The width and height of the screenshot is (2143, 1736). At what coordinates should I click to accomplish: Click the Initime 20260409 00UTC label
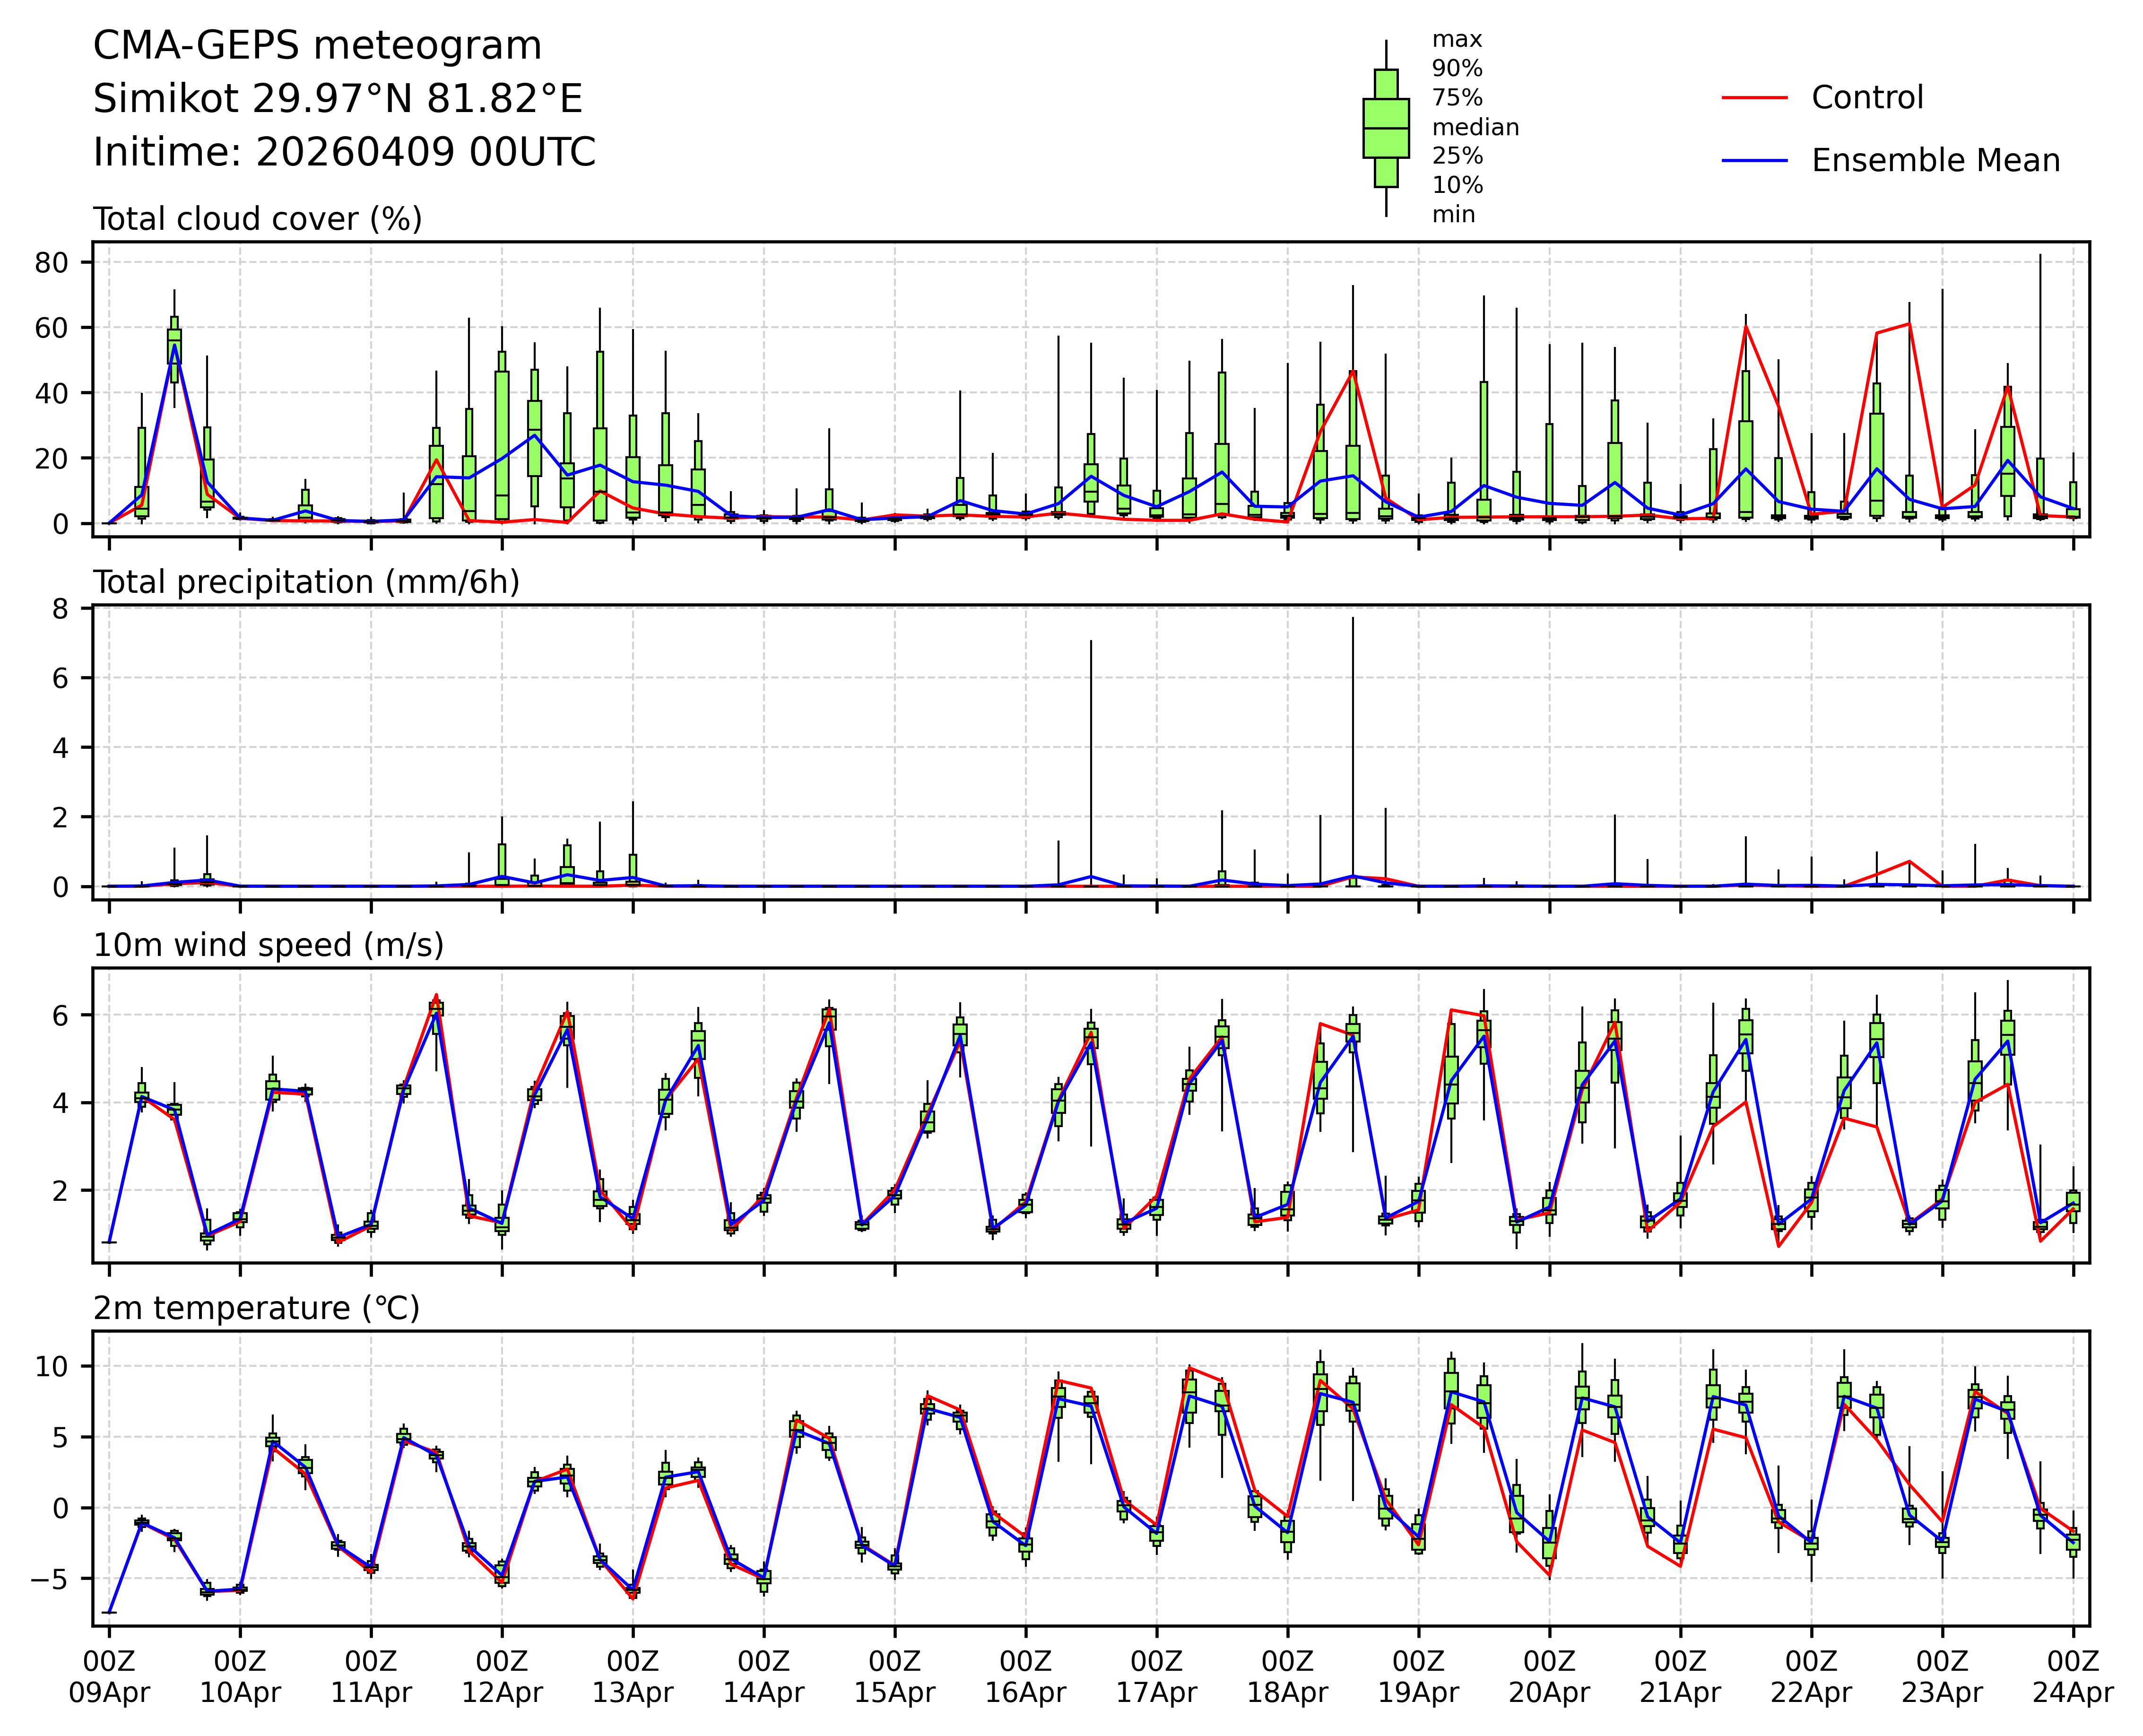pyautogui.click(x=344, y=153)
